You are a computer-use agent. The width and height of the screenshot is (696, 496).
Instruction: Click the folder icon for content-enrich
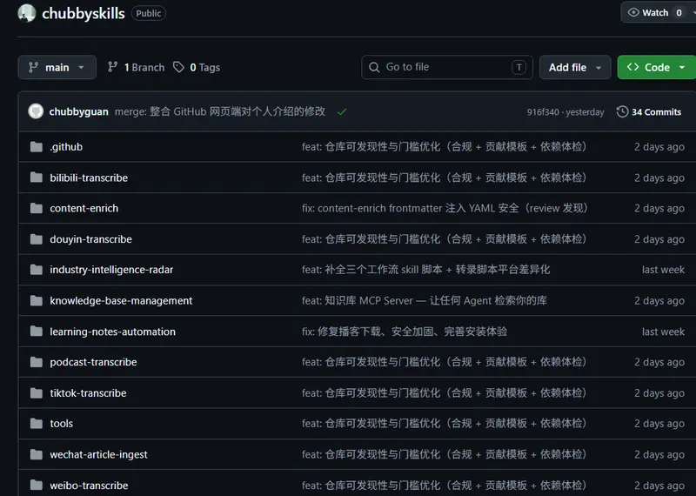[x=37, y=208]
